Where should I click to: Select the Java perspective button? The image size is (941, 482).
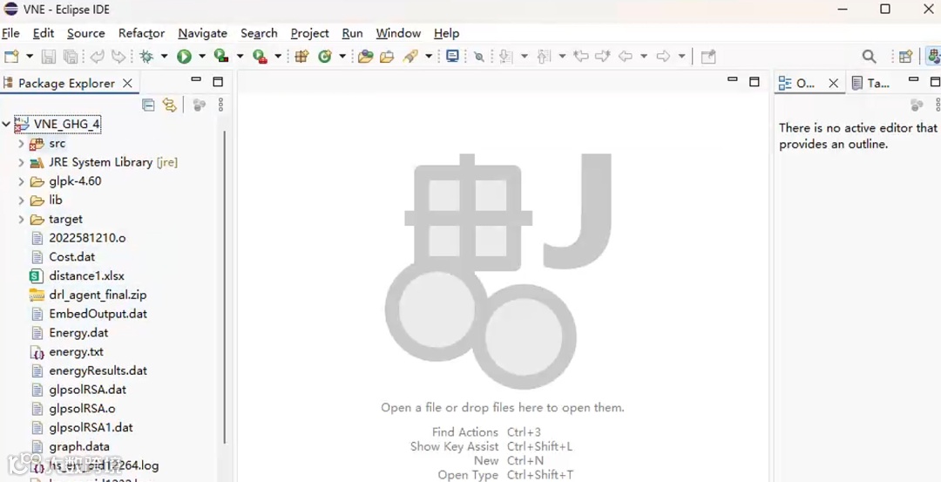pos(933,57)
